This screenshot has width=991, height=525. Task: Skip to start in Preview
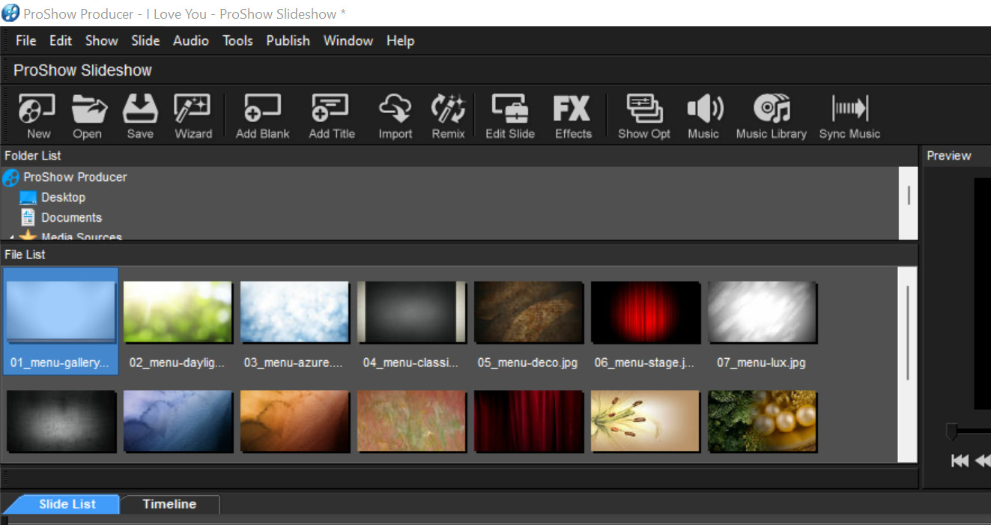pos(960,461)
